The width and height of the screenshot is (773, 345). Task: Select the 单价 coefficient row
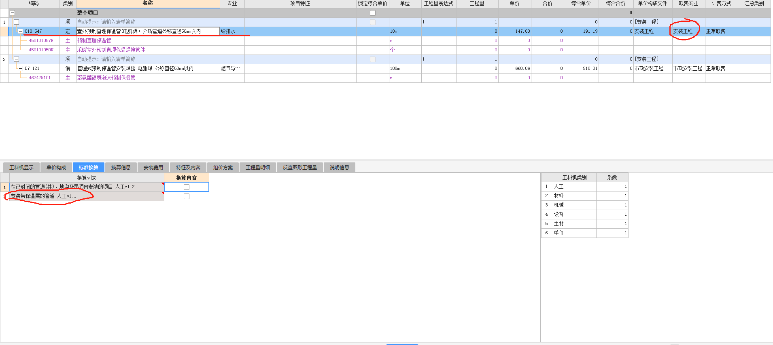(x=585, y=233)
